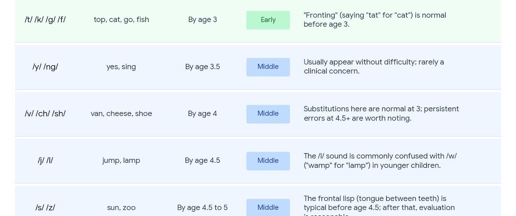Click the By age 4.5 to 5 cell
Screen dimensions: 516x216
[x=202, y=208]
